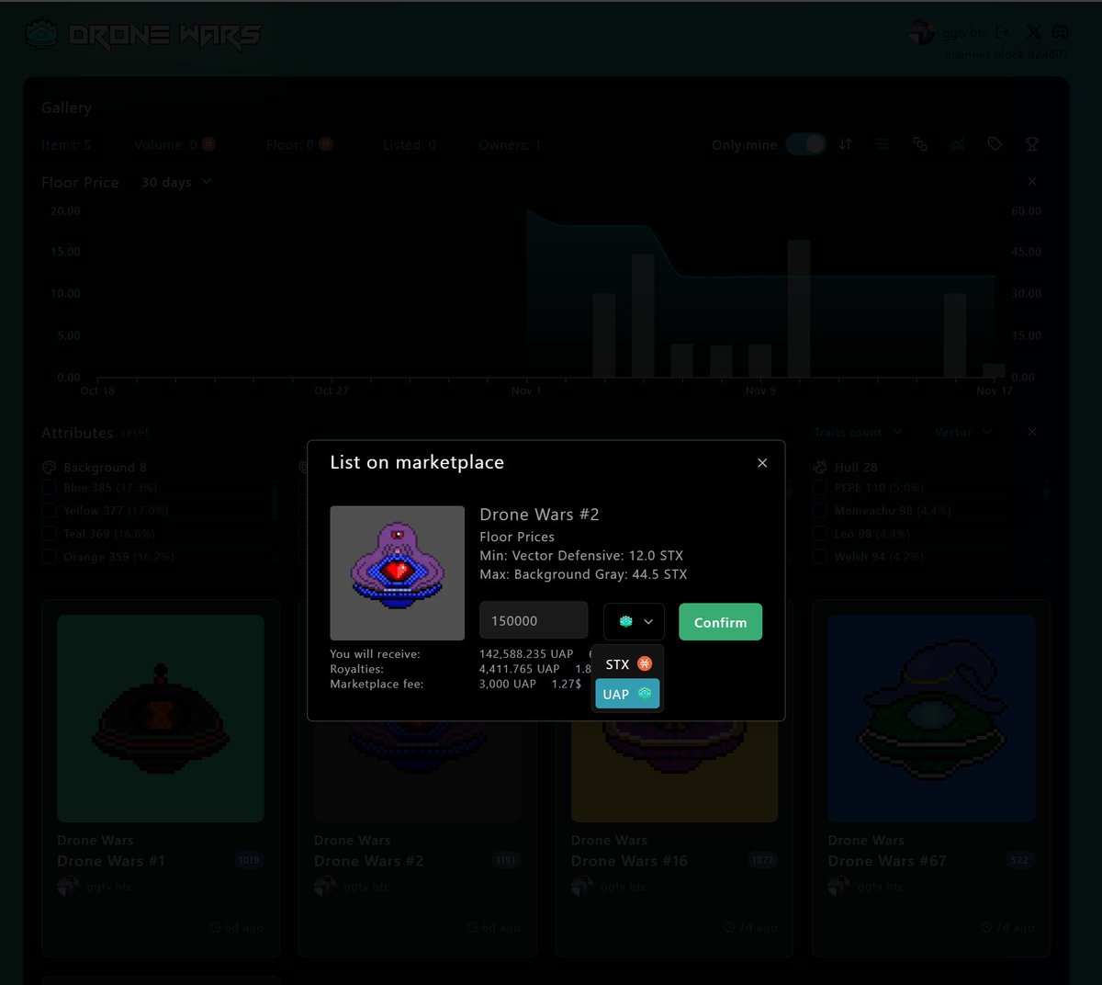This screenshot has width=1102, height=985.
Task: Check the Yellow 377 background filter
Action: pos(50,511)
